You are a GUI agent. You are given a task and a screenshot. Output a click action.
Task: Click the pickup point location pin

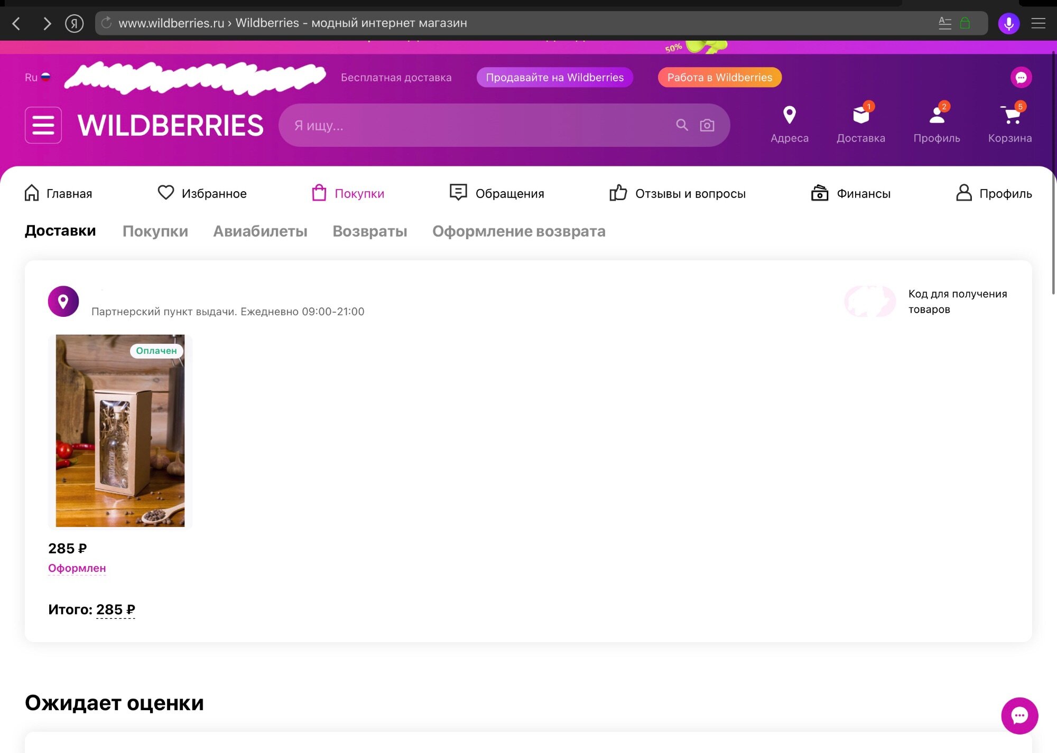[63, 302]
